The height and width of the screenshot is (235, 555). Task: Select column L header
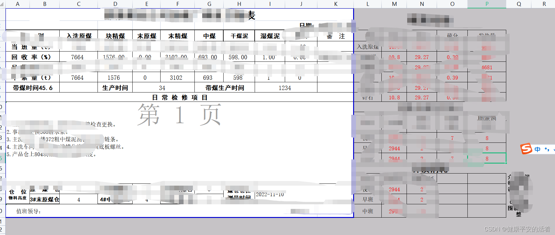pos(368,4)
